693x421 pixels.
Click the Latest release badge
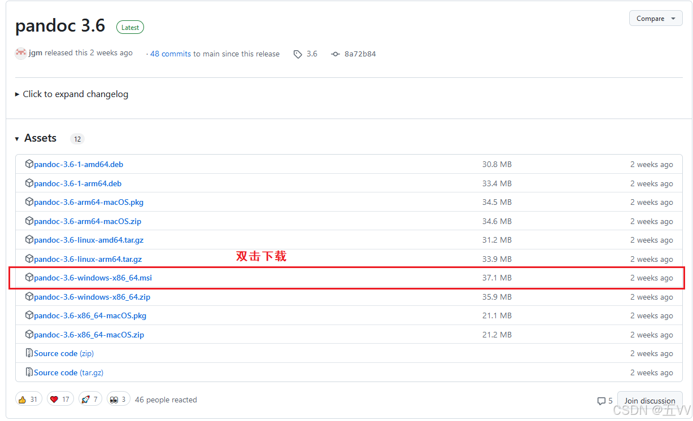(130, 27)
